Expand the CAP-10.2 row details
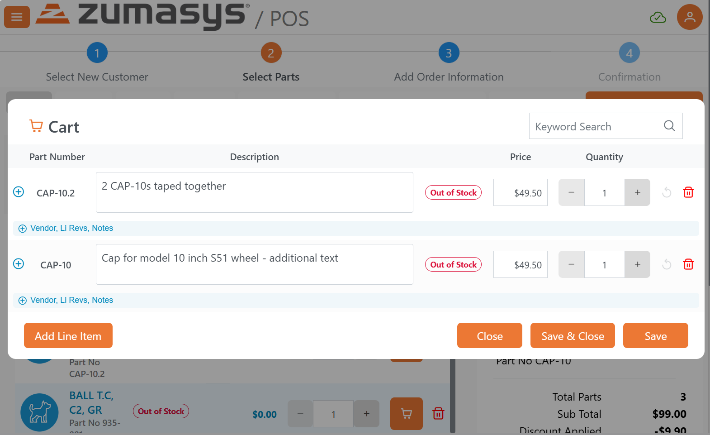 point(19,192)
